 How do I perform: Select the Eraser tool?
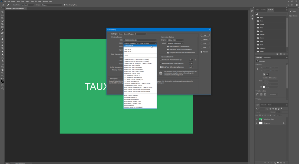tap(2, 45)
